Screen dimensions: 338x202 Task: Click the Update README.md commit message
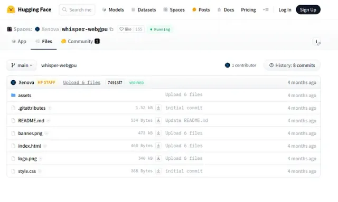(x=186, y=120)
